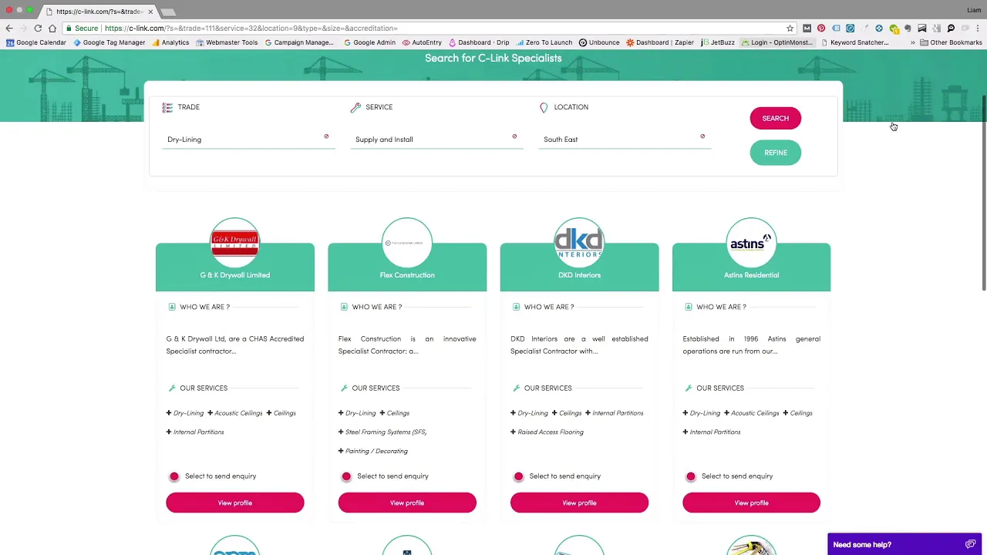Open the Google Admin bookmark
The height and width of the screenshot is (555, 987).
(x=369, y=42)
